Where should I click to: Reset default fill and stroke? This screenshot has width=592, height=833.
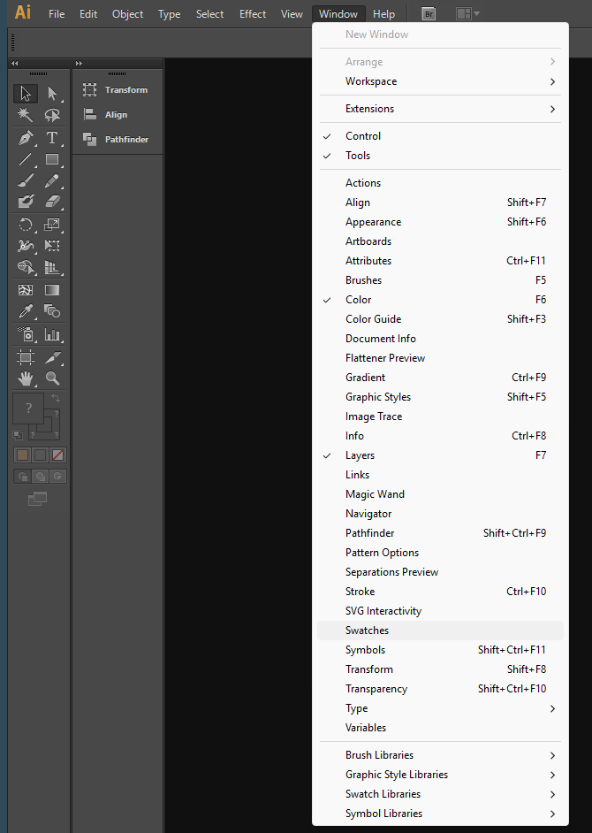[18, 434]
